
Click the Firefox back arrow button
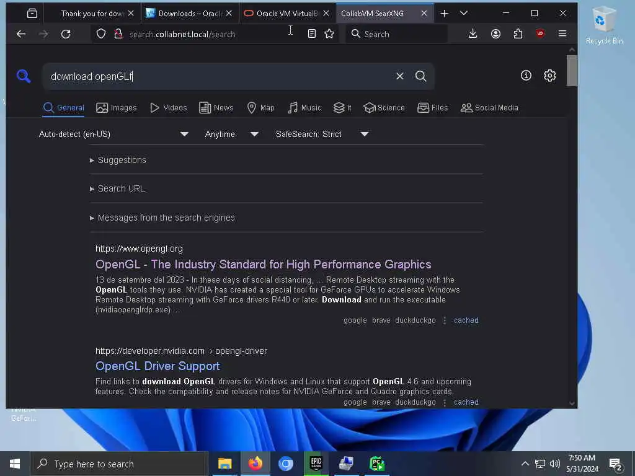coord(21,34)
